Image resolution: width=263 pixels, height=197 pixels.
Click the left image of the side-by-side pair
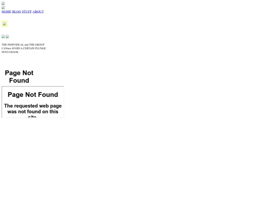tap(3, 36)
